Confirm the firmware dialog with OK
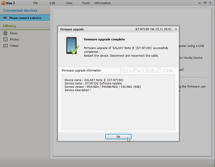The image size is (215, 167). pos(118,137)
